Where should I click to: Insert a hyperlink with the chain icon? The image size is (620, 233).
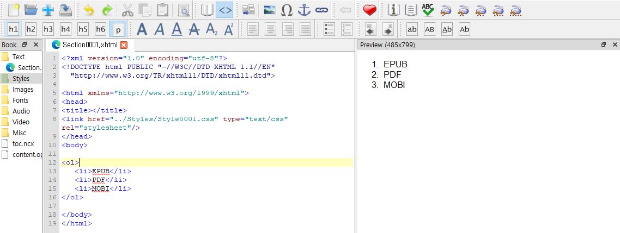click(x=322, y=10)
